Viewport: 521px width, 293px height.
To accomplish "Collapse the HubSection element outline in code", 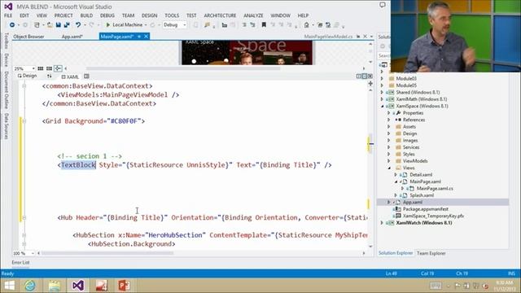I will click(24, 235).
